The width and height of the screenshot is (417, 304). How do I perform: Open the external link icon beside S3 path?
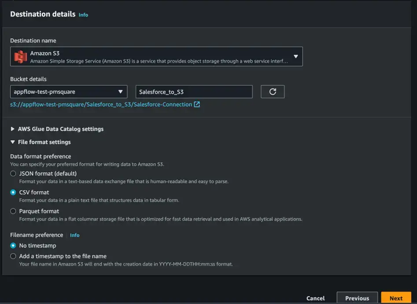point(197,104)
